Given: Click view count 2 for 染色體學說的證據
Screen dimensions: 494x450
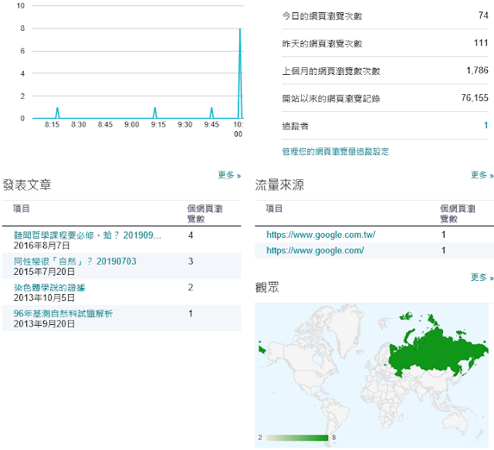Looking at the screenshot, I should pos(191,287).
